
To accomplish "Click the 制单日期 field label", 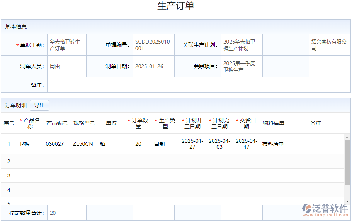I will pyautogui.click(x=117, y=66).
